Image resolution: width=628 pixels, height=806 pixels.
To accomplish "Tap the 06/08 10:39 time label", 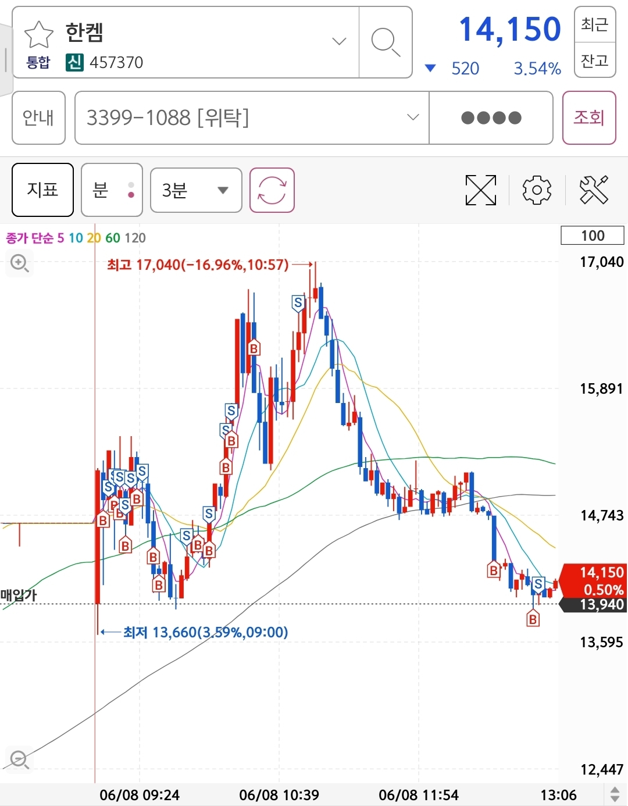I will [279, 795].
